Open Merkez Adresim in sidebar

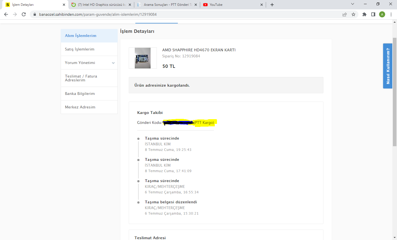click(x=89, y=107)
